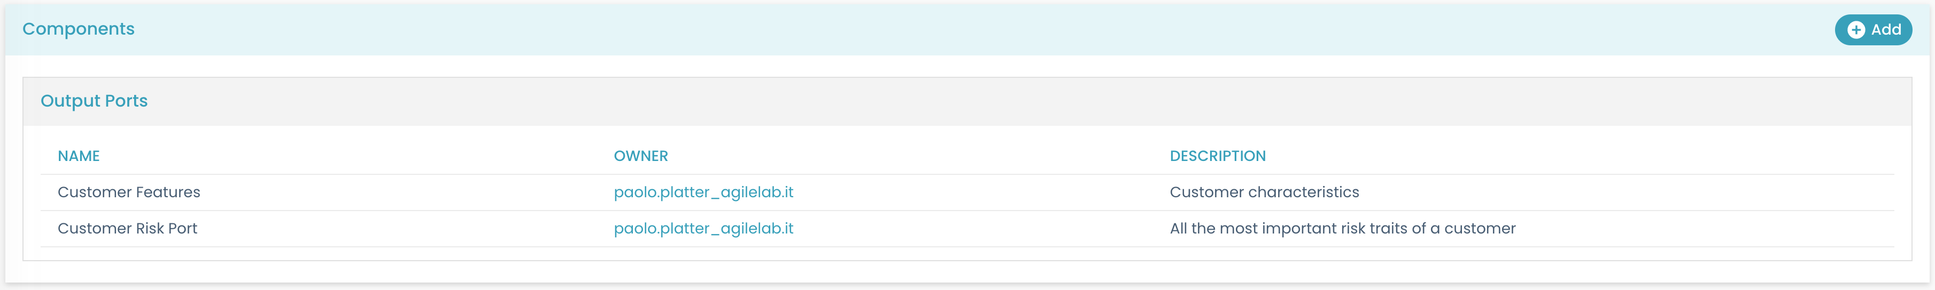Open owner link for Customer Risk Port
This screenshot has width=1935, height=290.
tap(703, 229)
